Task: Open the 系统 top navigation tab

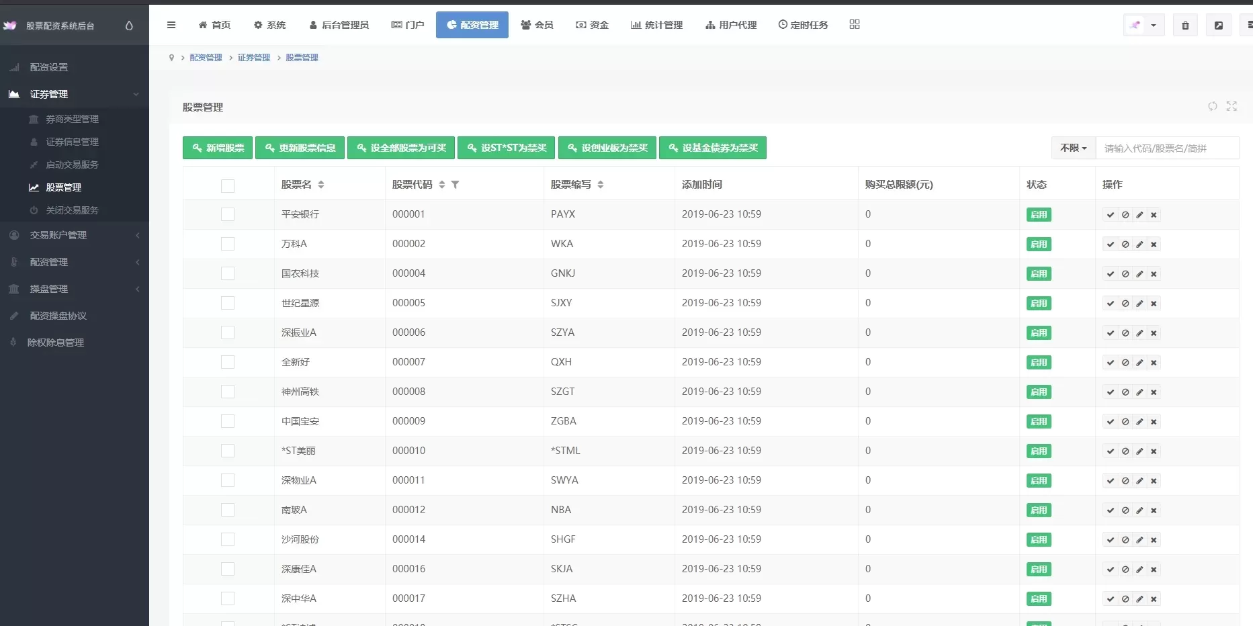Action: click(269, 25)
